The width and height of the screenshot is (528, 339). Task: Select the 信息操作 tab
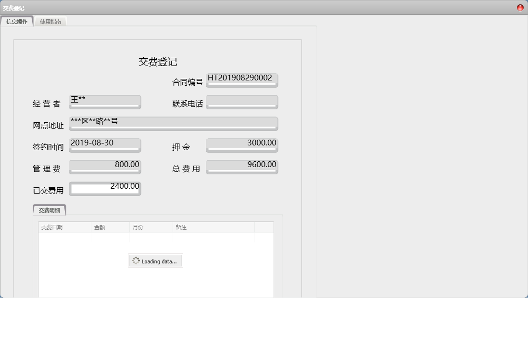coord(17,21)
